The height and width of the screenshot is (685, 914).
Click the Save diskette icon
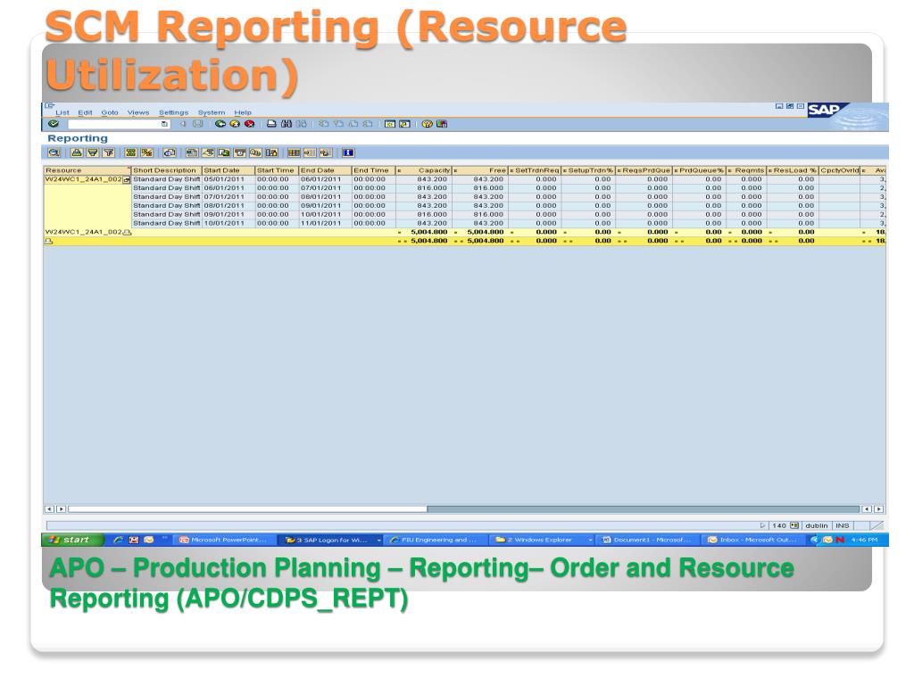pos(197,124)
